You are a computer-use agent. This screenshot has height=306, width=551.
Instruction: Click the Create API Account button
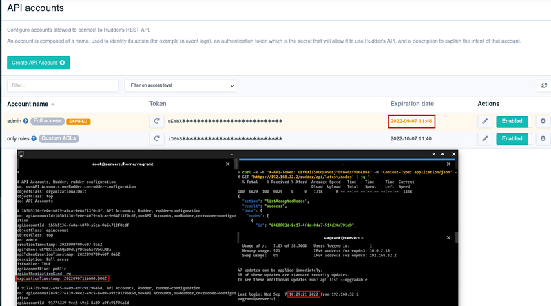pos(39,63)
